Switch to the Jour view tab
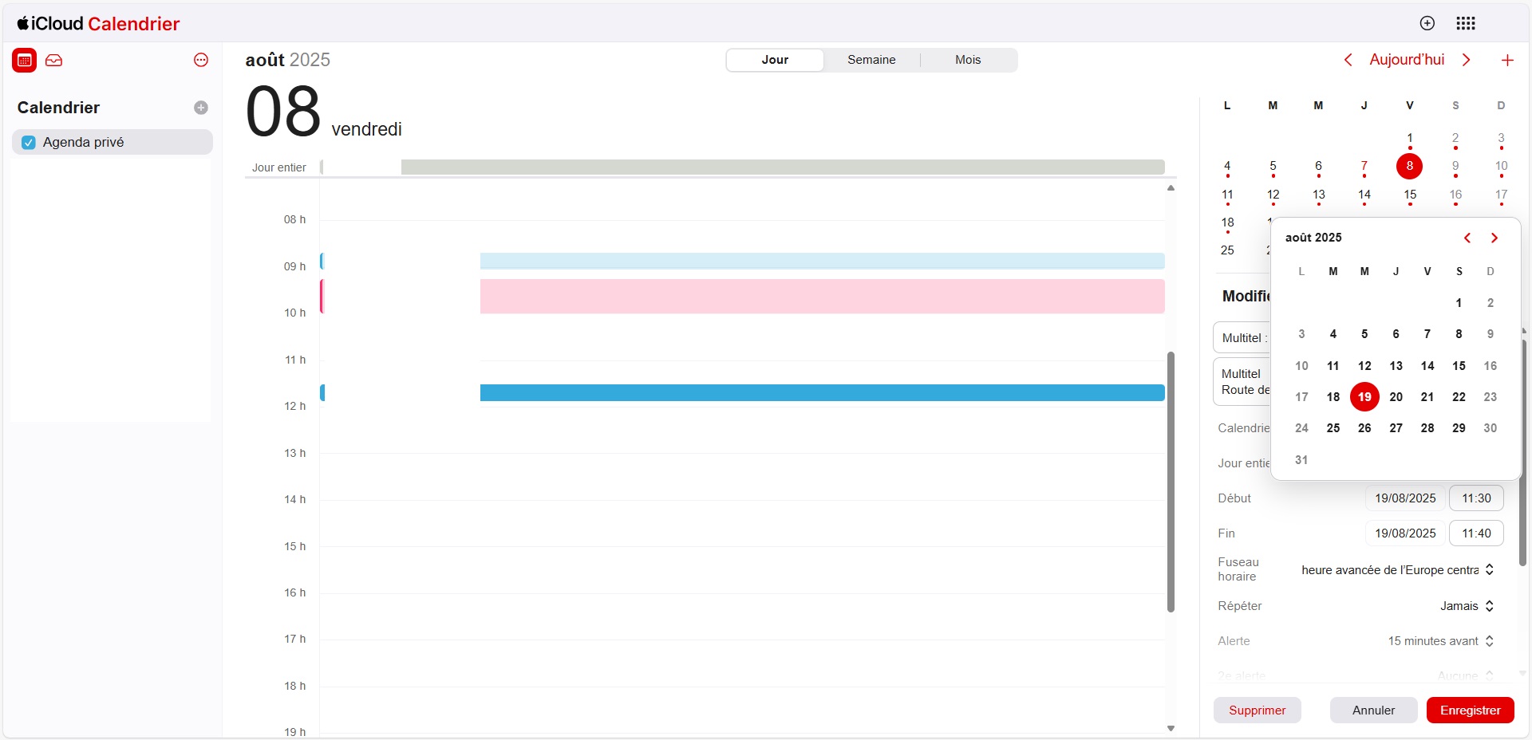 pyautogui.click(x=775, y=60)
